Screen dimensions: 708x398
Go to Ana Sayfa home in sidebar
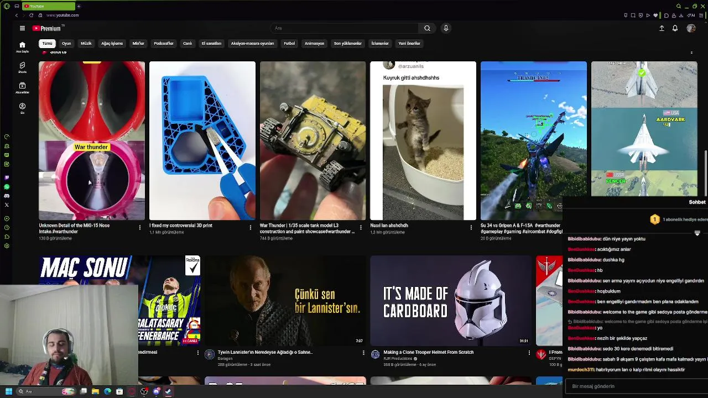point(22,47)
